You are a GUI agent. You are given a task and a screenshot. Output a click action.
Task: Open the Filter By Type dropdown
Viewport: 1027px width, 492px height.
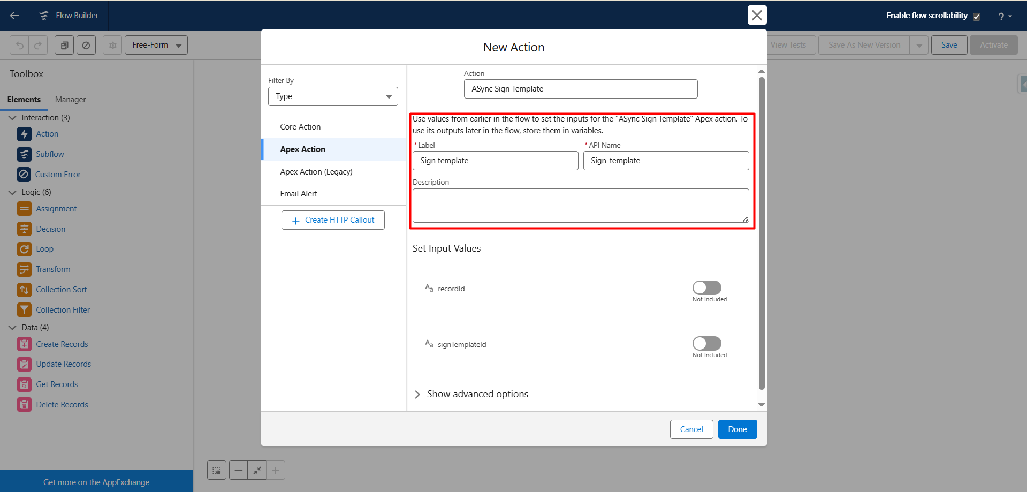[x=333, y=96]
